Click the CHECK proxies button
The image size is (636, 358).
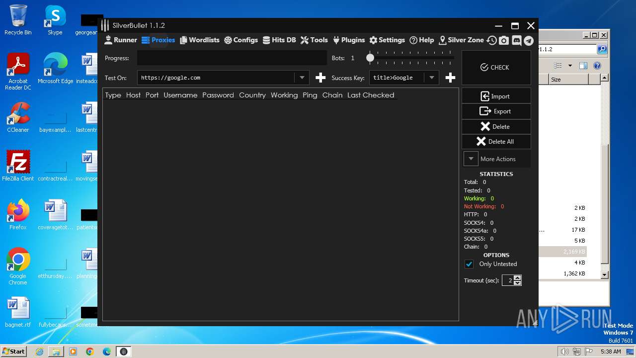pyautogui.click(x=496, y=67)
